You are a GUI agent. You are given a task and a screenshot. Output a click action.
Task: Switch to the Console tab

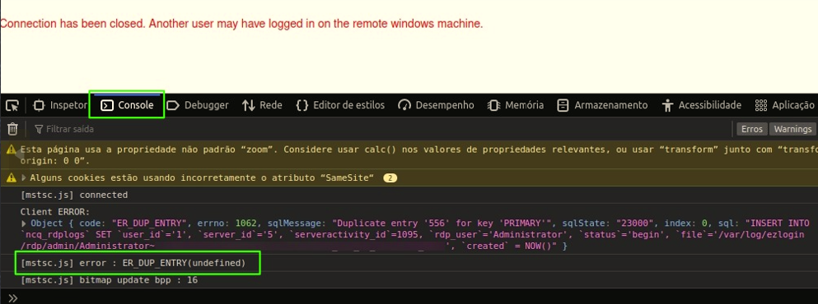tap(128, 105)
